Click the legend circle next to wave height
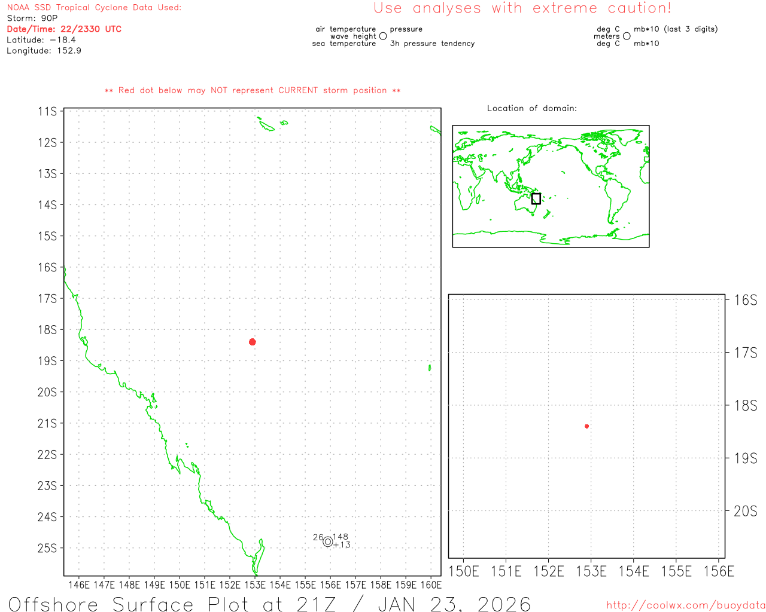This screenshot has height=612, width=766. [383, 36]
